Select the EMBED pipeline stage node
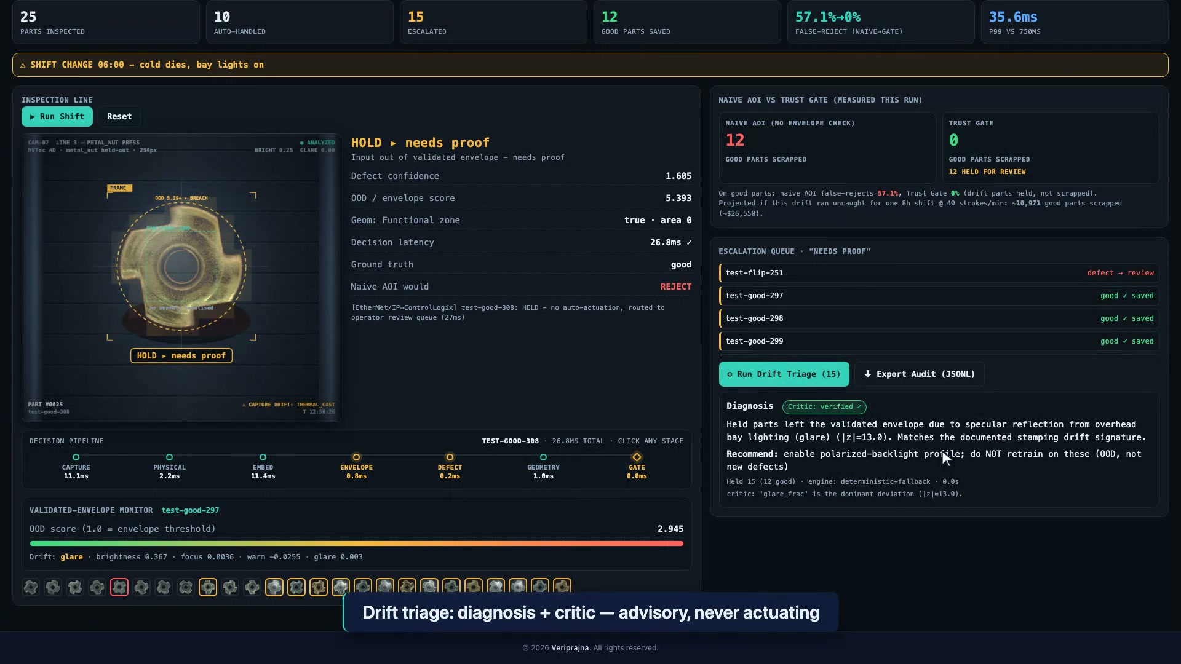This screenshot has width=1181, height=664. click(x=263, y=457)
